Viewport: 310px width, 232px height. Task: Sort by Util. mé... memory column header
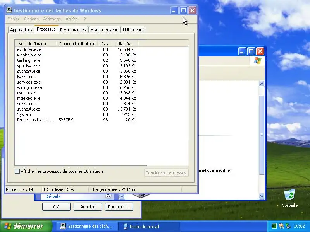coord(124,44)
